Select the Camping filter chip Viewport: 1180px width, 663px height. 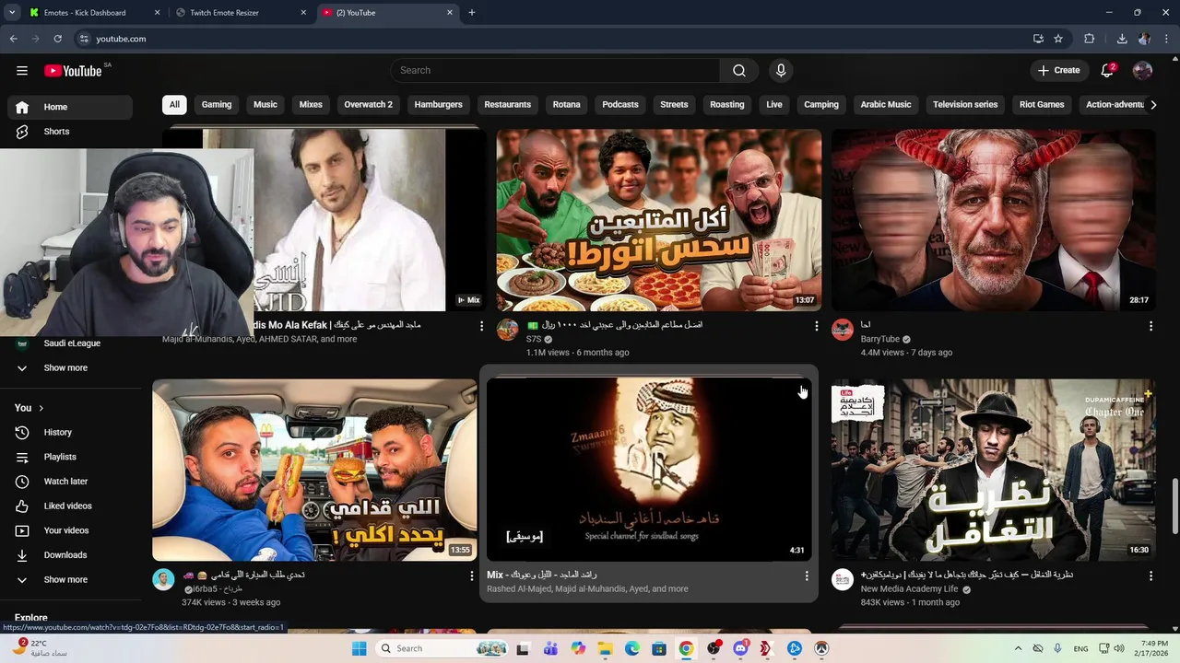[821, 104]
